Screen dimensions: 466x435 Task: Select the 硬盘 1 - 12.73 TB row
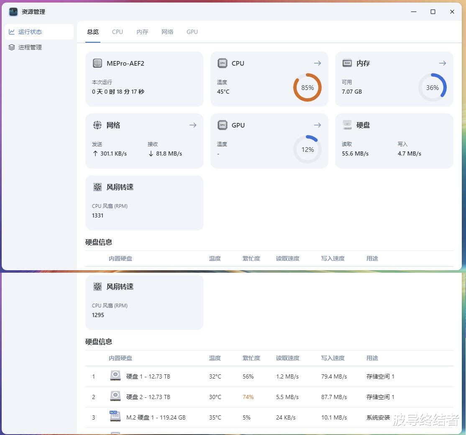(x=269, y=376)
